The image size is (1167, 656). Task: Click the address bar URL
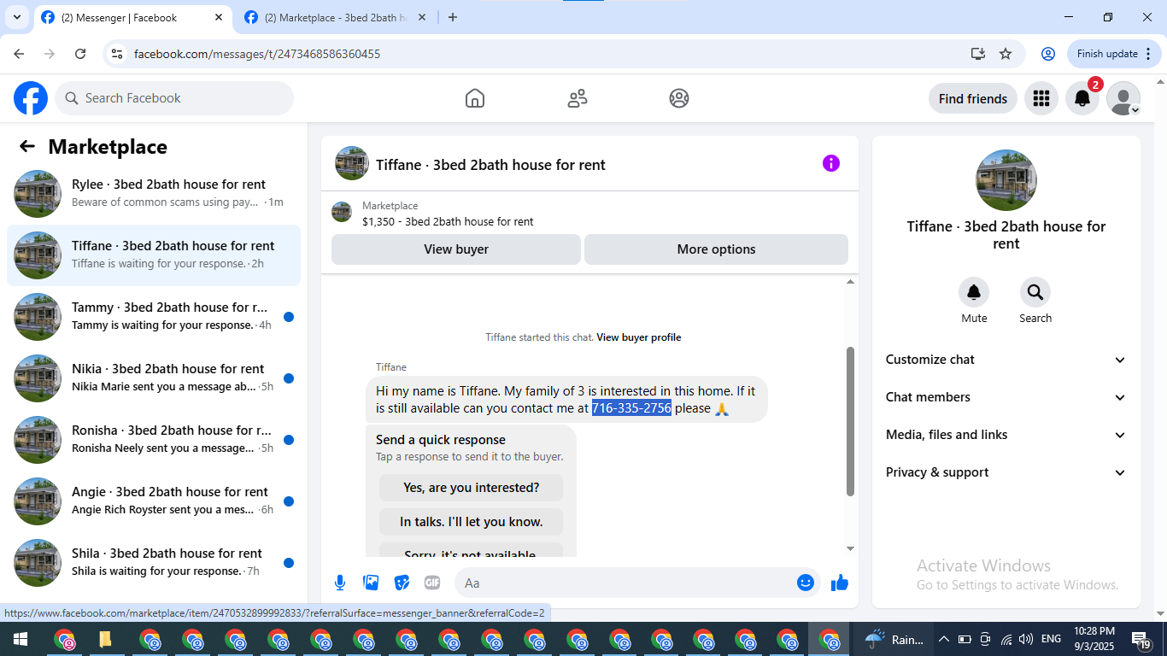[257, 54]
